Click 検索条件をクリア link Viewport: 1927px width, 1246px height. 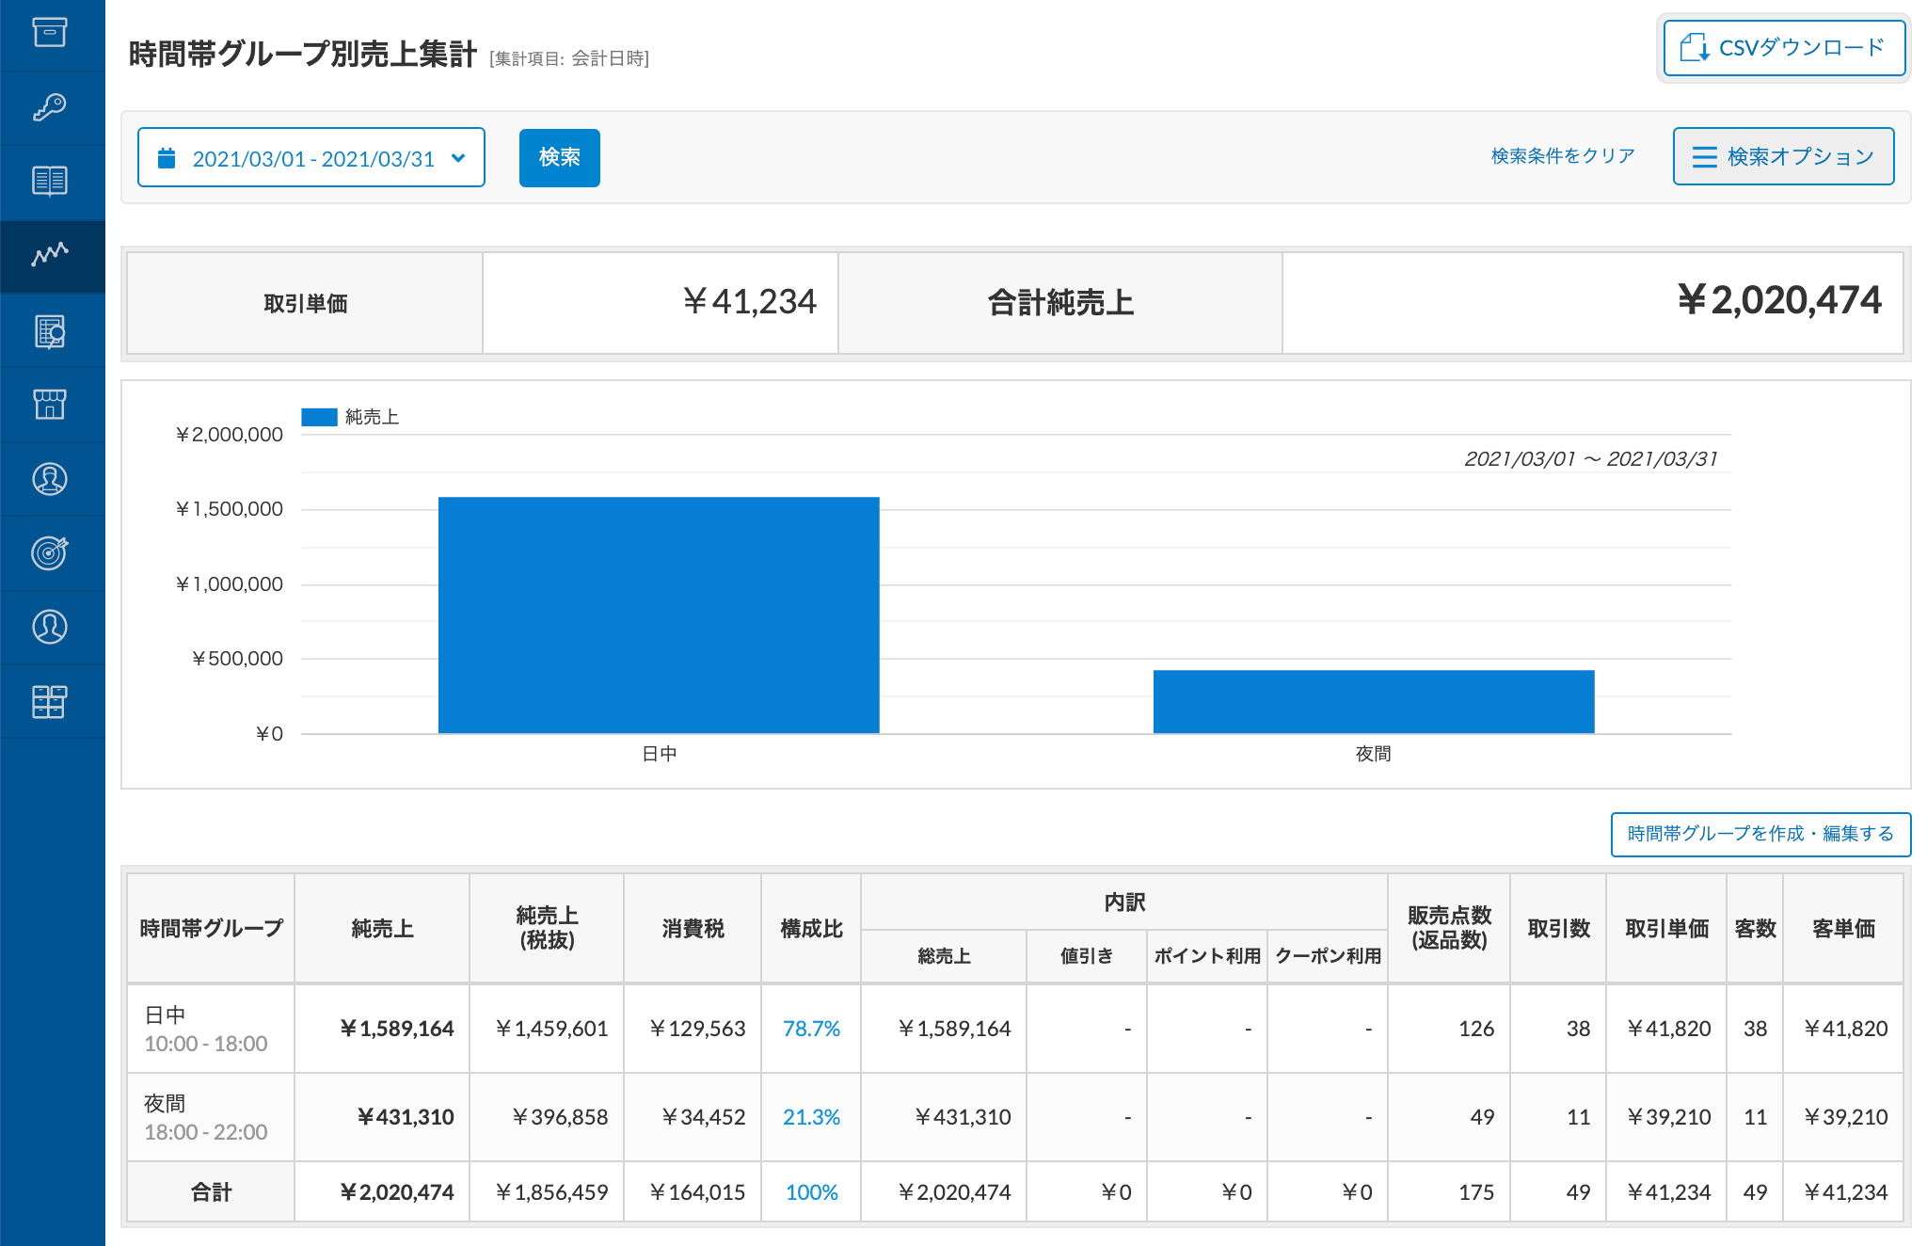(1563, 156)
